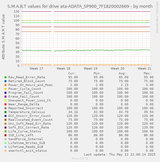Click the Retired_Block_Count blue color swatch
Viewport: 160px width, 162px height.
[5, 81]
